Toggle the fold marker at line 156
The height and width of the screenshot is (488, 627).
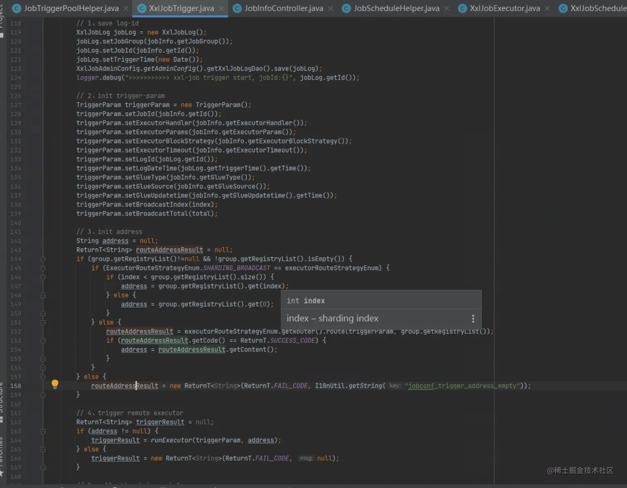click(43, 368)
